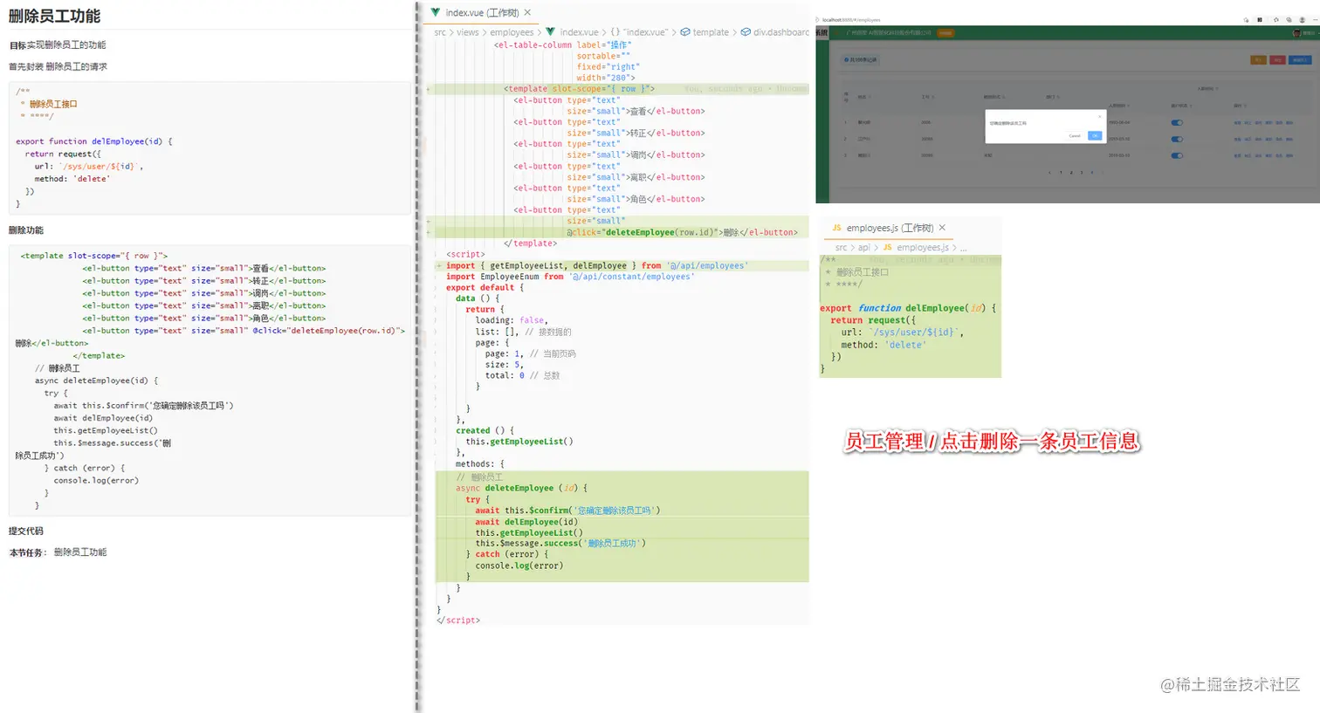Click the JS icon on employees.js tab
This screenshot has height=713, width=1320.
[836, 228]
